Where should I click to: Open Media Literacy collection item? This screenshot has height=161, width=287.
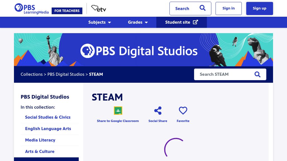pyautogui.click(x=40, y=140)
